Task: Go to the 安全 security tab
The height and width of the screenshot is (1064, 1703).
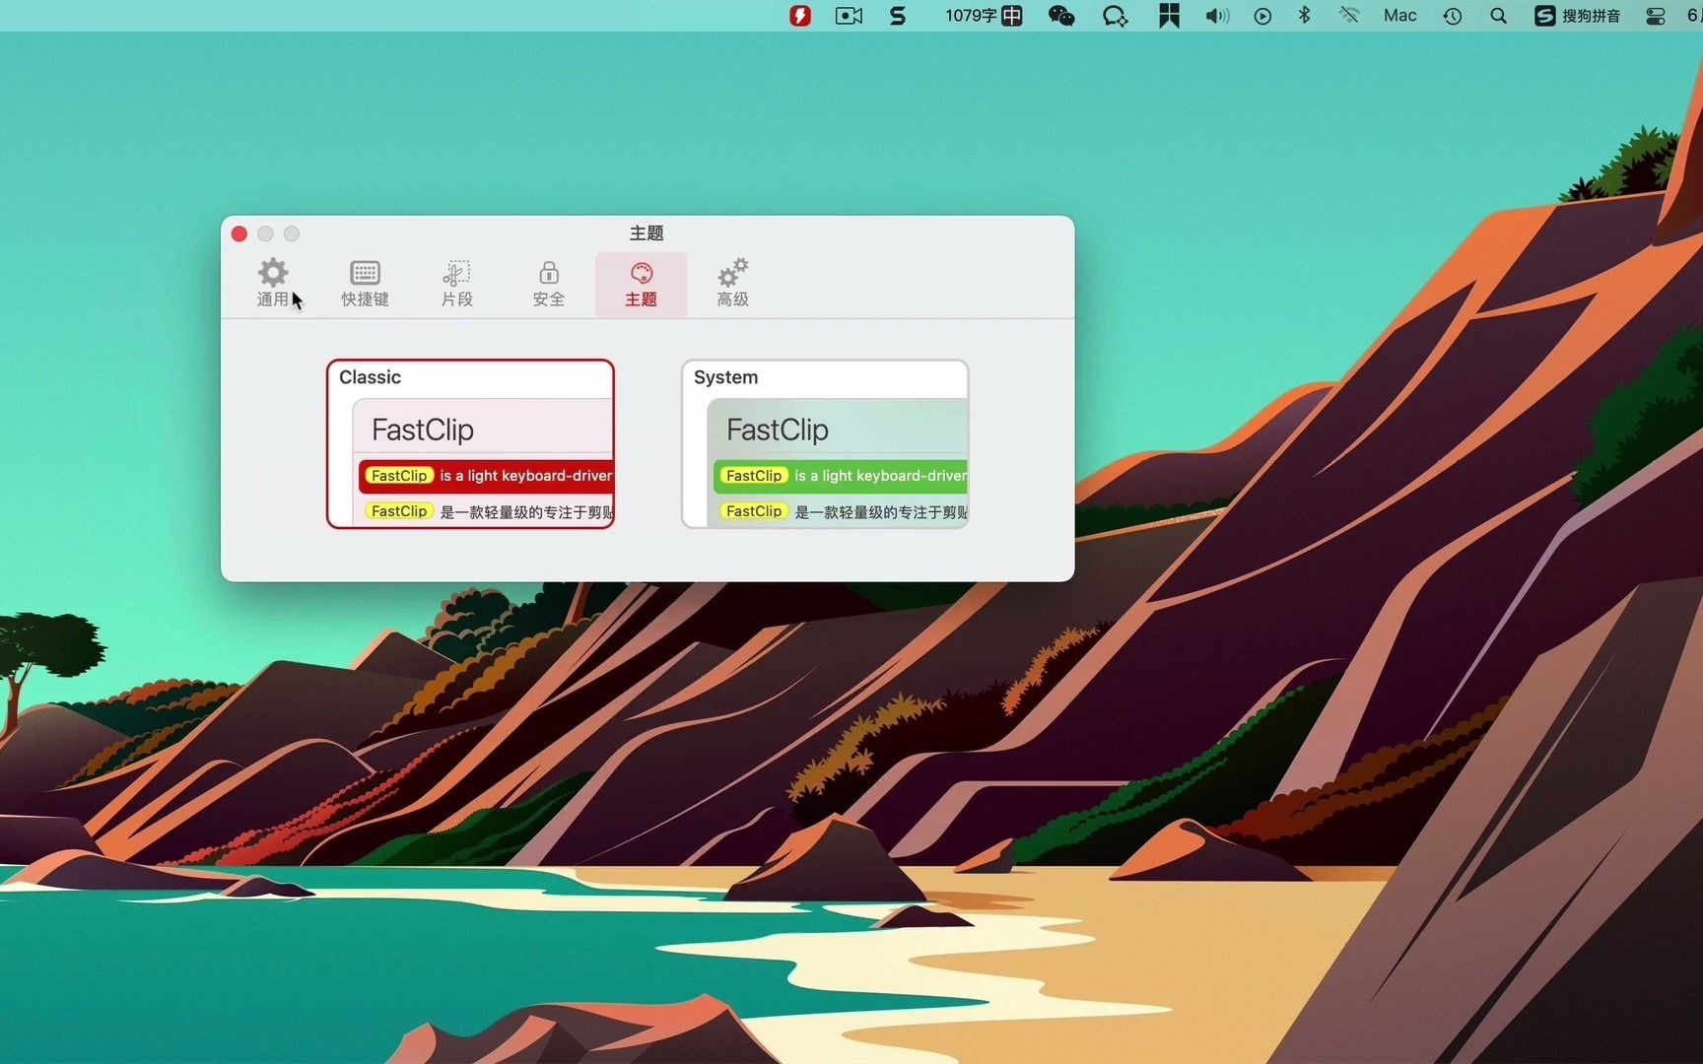Action: click(x=549, y=284)
